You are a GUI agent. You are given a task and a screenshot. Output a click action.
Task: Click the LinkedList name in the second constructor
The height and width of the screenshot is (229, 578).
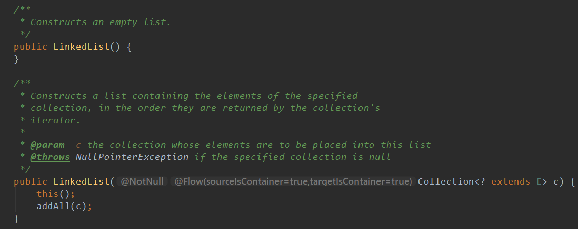coord(82,181)
